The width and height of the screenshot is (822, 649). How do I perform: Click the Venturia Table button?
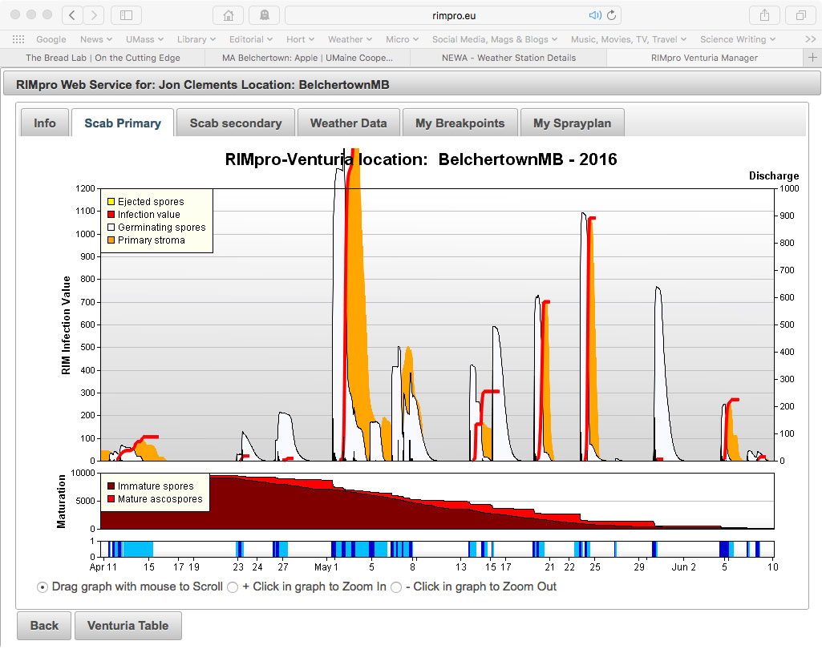coord(128,626)
